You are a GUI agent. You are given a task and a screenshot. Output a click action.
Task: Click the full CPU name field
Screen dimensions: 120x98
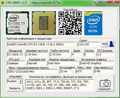[41, 44]
